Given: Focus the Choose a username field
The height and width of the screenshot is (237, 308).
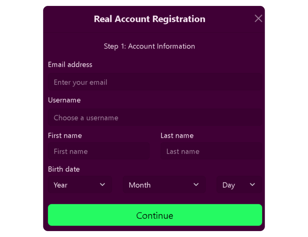Looking at the screenshot, I should [x=155, y=118].
